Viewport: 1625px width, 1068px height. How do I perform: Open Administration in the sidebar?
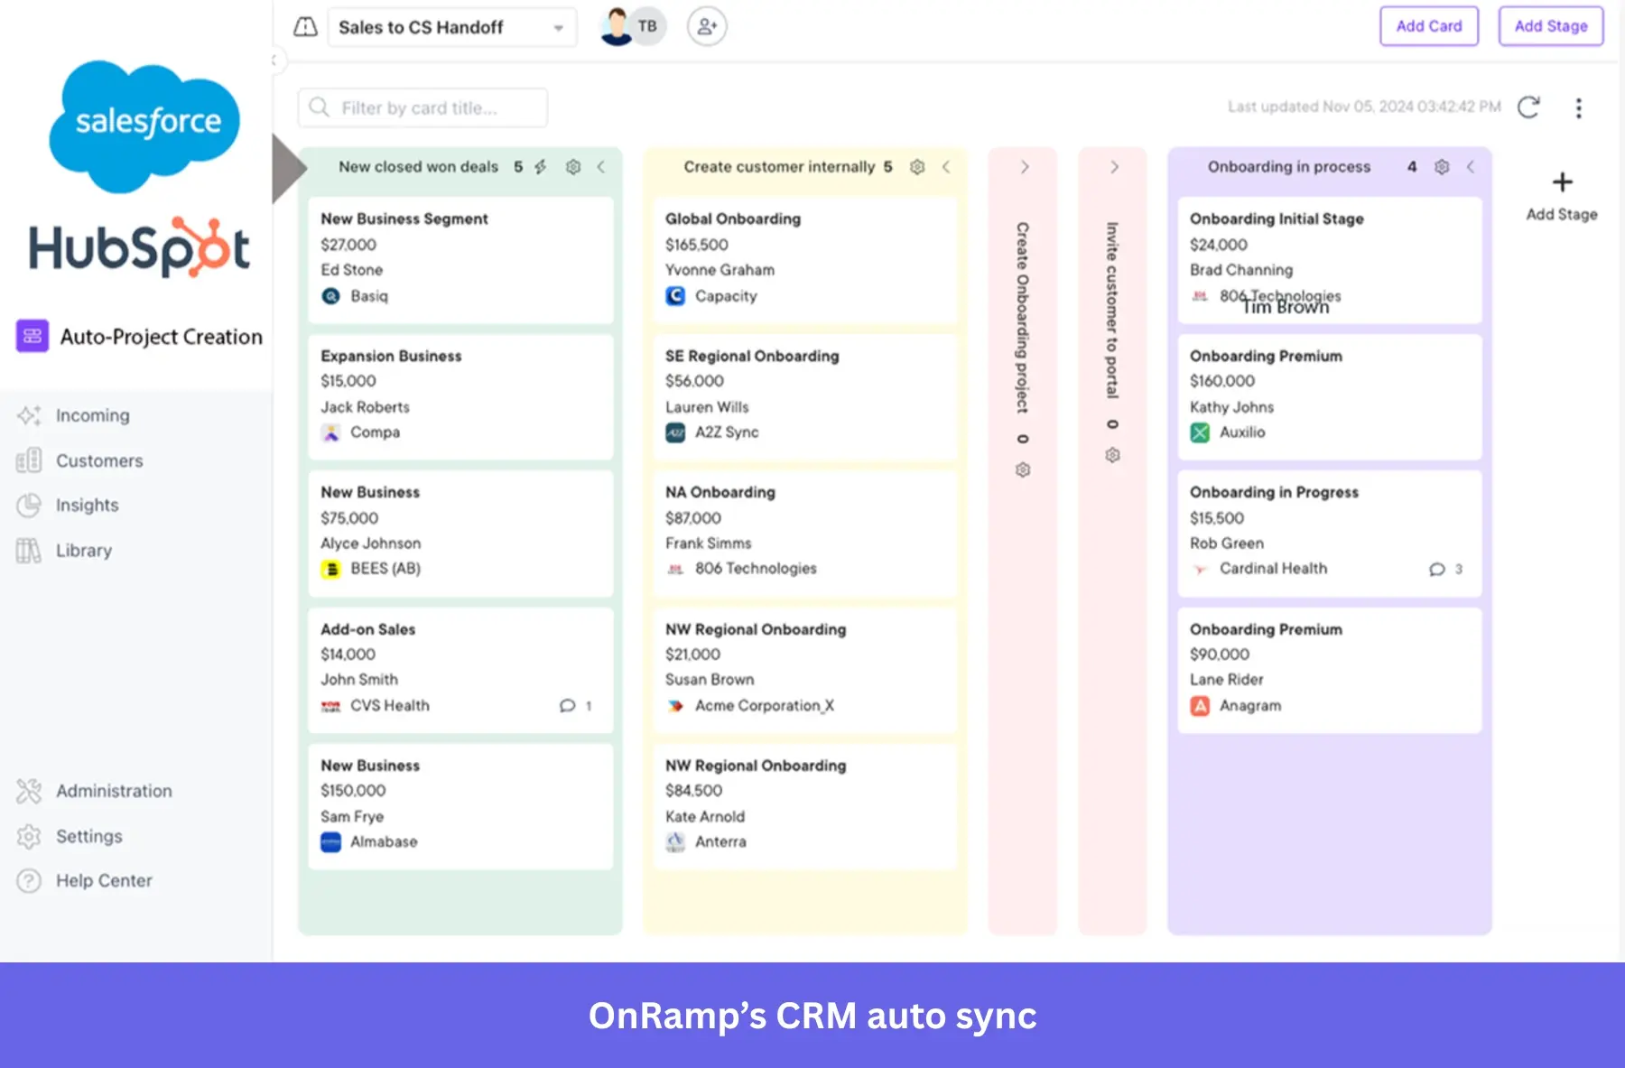pyautogui.click(x=114, y=791)
